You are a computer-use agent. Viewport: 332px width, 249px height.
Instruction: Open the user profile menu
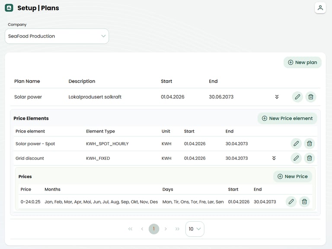[320, 8]
